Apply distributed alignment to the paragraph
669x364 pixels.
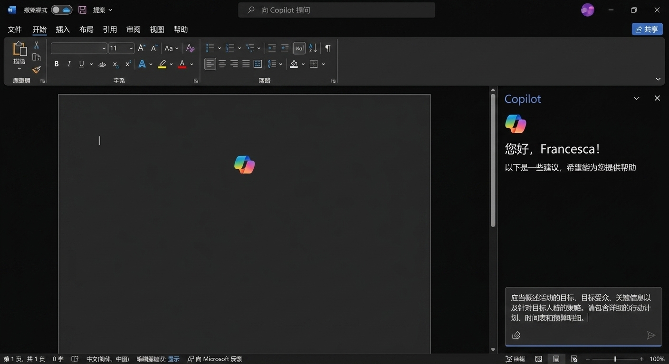(258, 64)
